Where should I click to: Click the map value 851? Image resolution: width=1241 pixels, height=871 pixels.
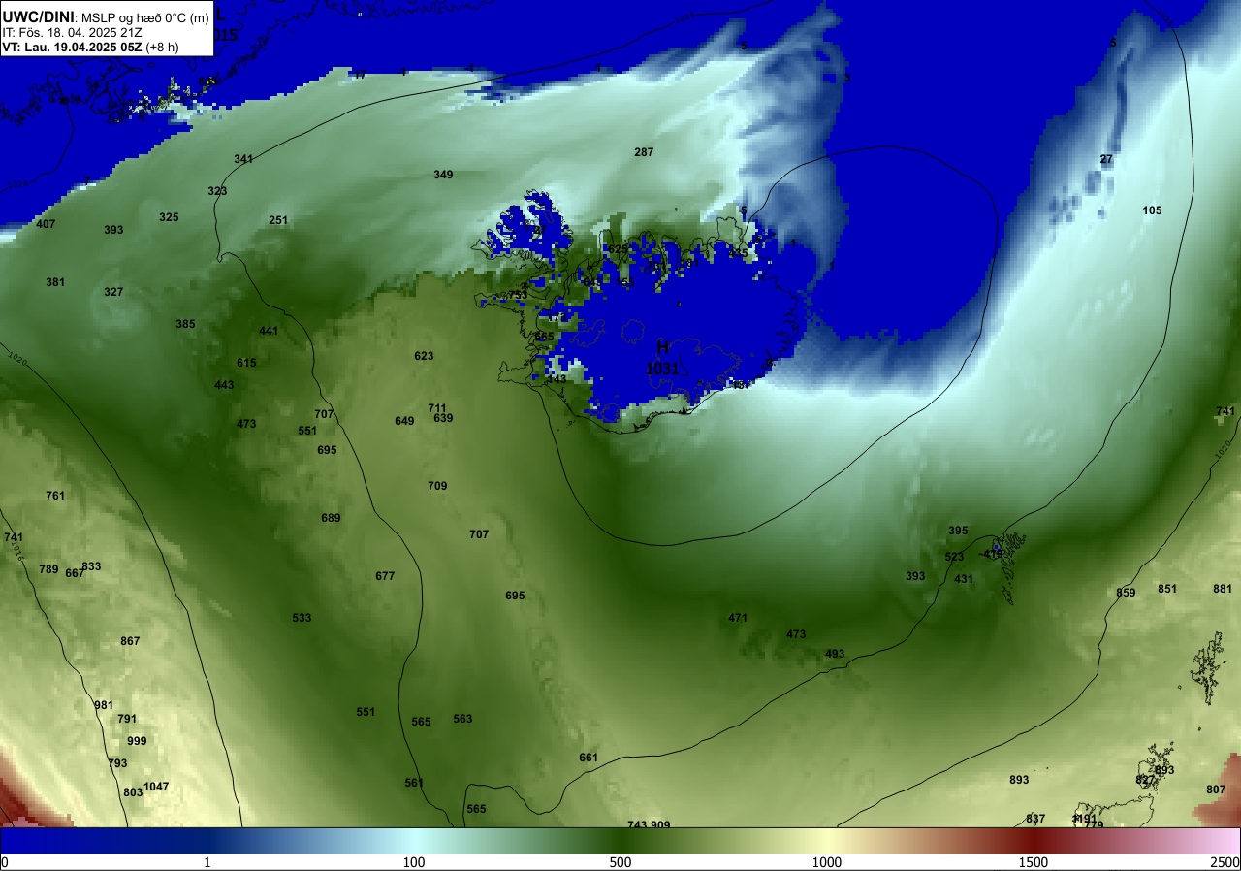click(x=1167, y=589)
